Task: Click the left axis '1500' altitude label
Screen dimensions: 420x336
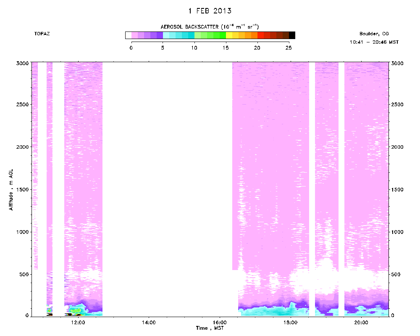Action: pos(23,189)
